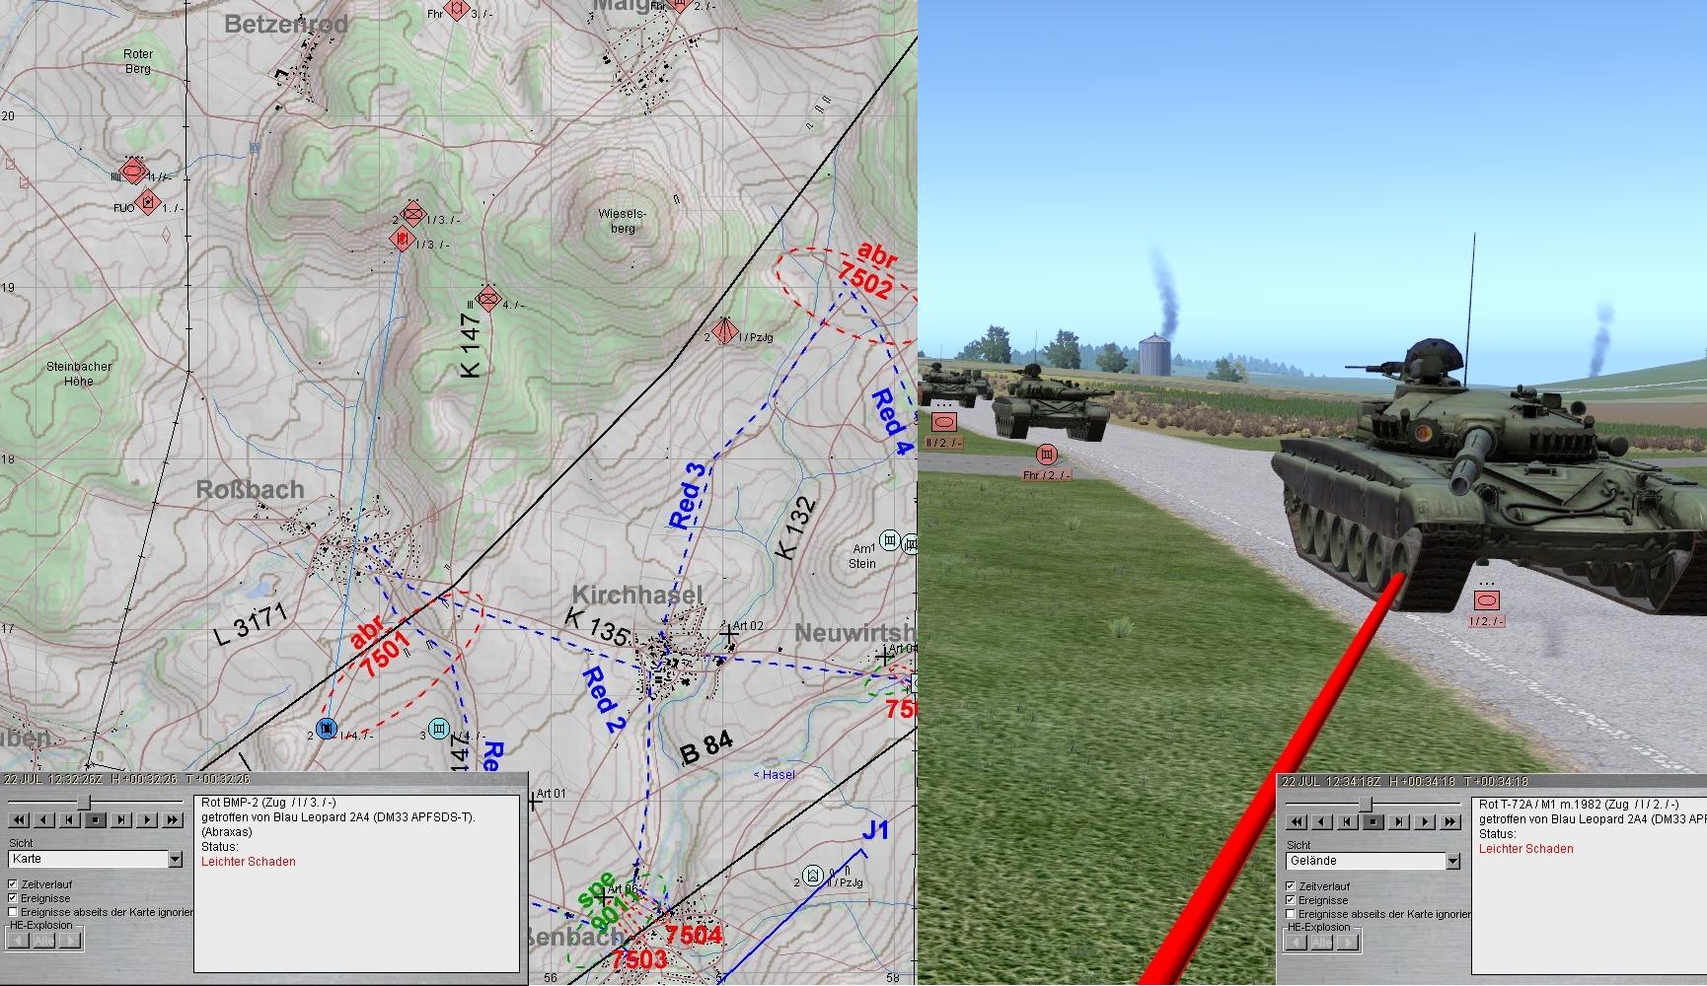
Task: Jump to previous event in Gelände panel
Action: tap(1347, 821)
